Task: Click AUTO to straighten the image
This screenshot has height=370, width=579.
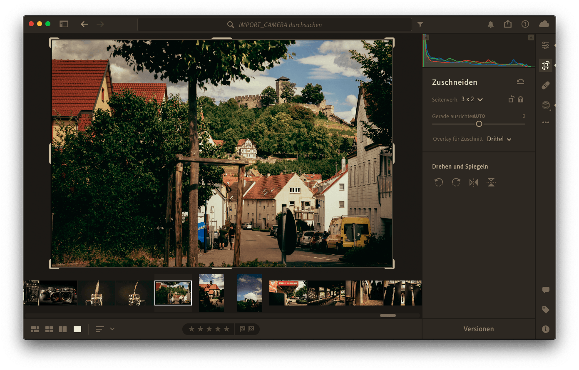Action: pos(479,117)
